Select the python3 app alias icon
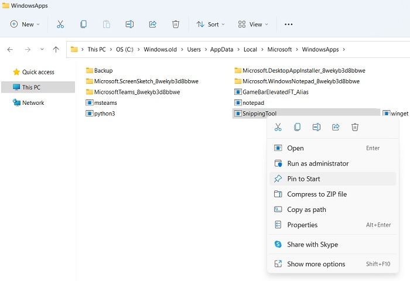Screen dimensions: 410x281 pos(90,114)
